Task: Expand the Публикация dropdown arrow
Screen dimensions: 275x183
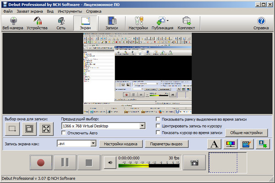Action: [167, 21]
